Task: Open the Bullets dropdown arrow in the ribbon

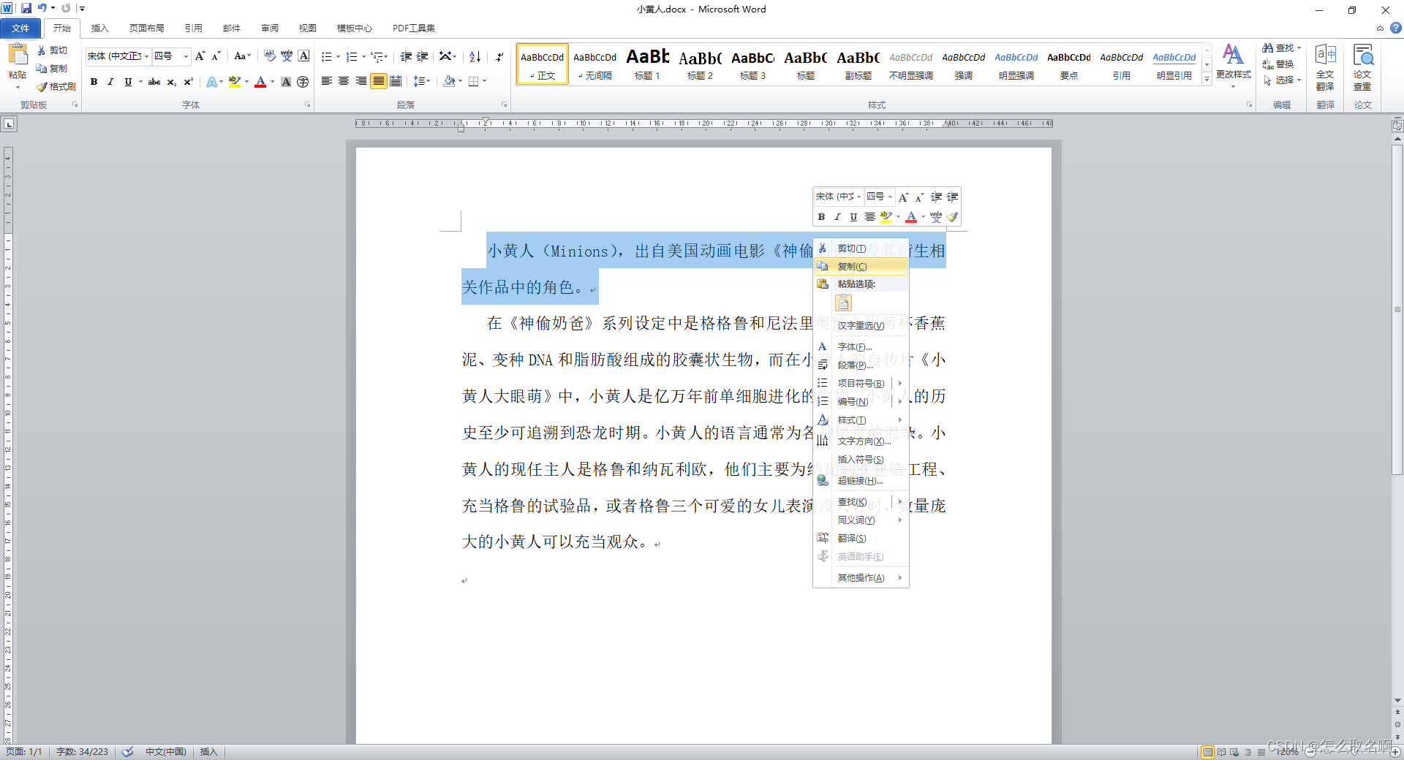Action: 339,57
